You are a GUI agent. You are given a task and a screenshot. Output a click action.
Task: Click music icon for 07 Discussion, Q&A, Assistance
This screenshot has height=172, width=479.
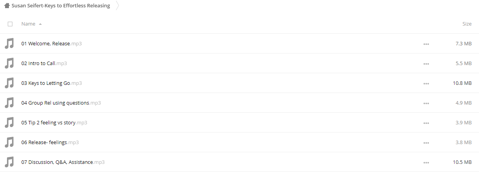click(x=9, y=162)
